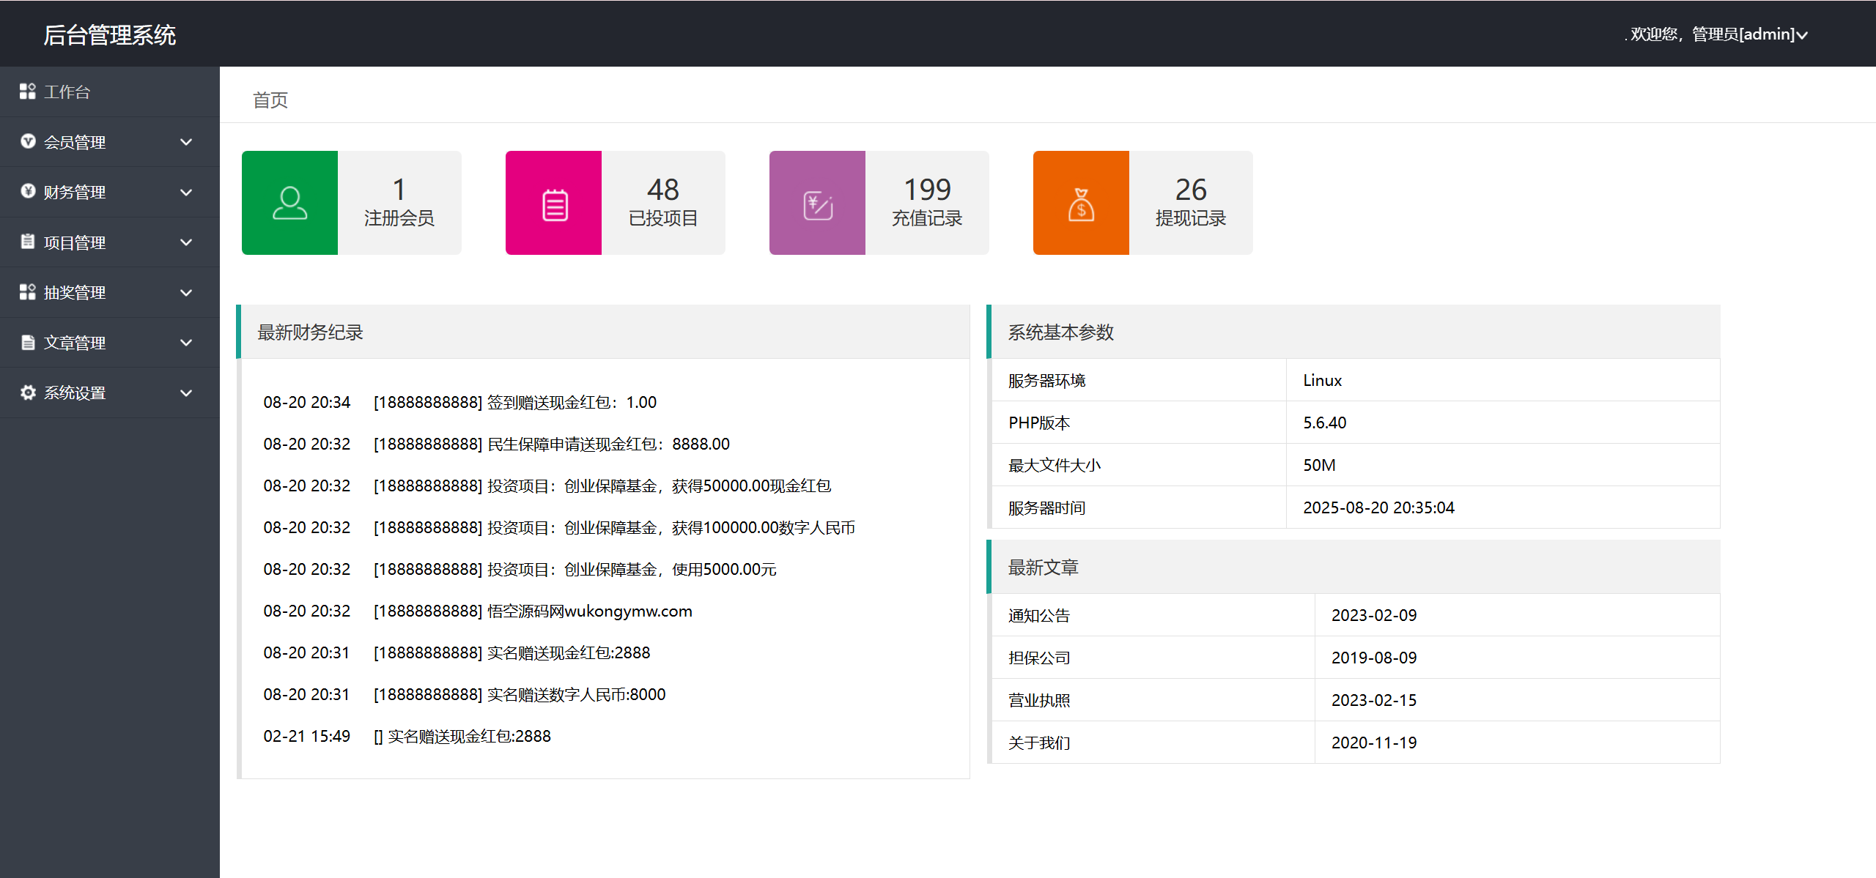Expand the 会员管理 sidebar section

pos(186,141)
